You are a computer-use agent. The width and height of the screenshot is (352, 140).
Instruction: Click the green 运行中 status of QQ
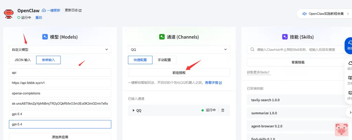tap(209, 110)
